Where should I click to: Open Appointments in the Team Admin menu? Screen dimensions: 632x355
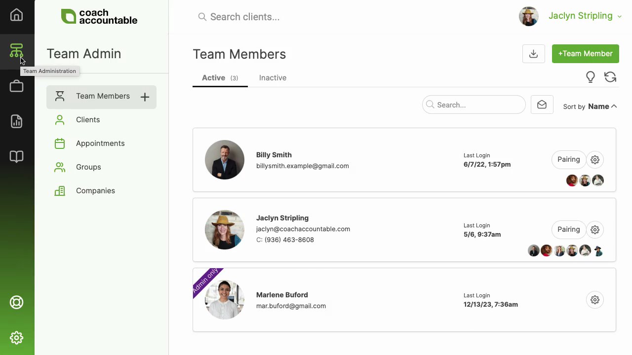point(100,143)
